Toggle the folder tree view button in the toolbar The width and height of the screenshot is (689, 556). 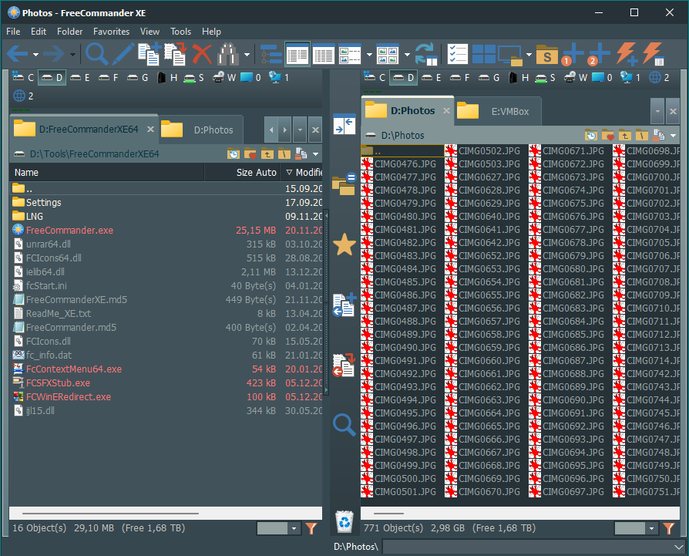tap(271, 54)
